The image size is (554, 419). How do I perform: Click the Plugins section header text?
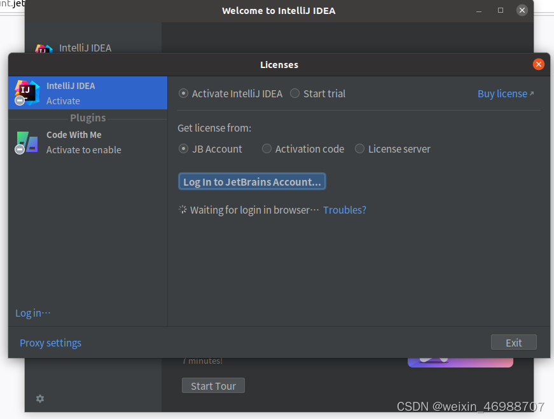(x=88, y=118)
